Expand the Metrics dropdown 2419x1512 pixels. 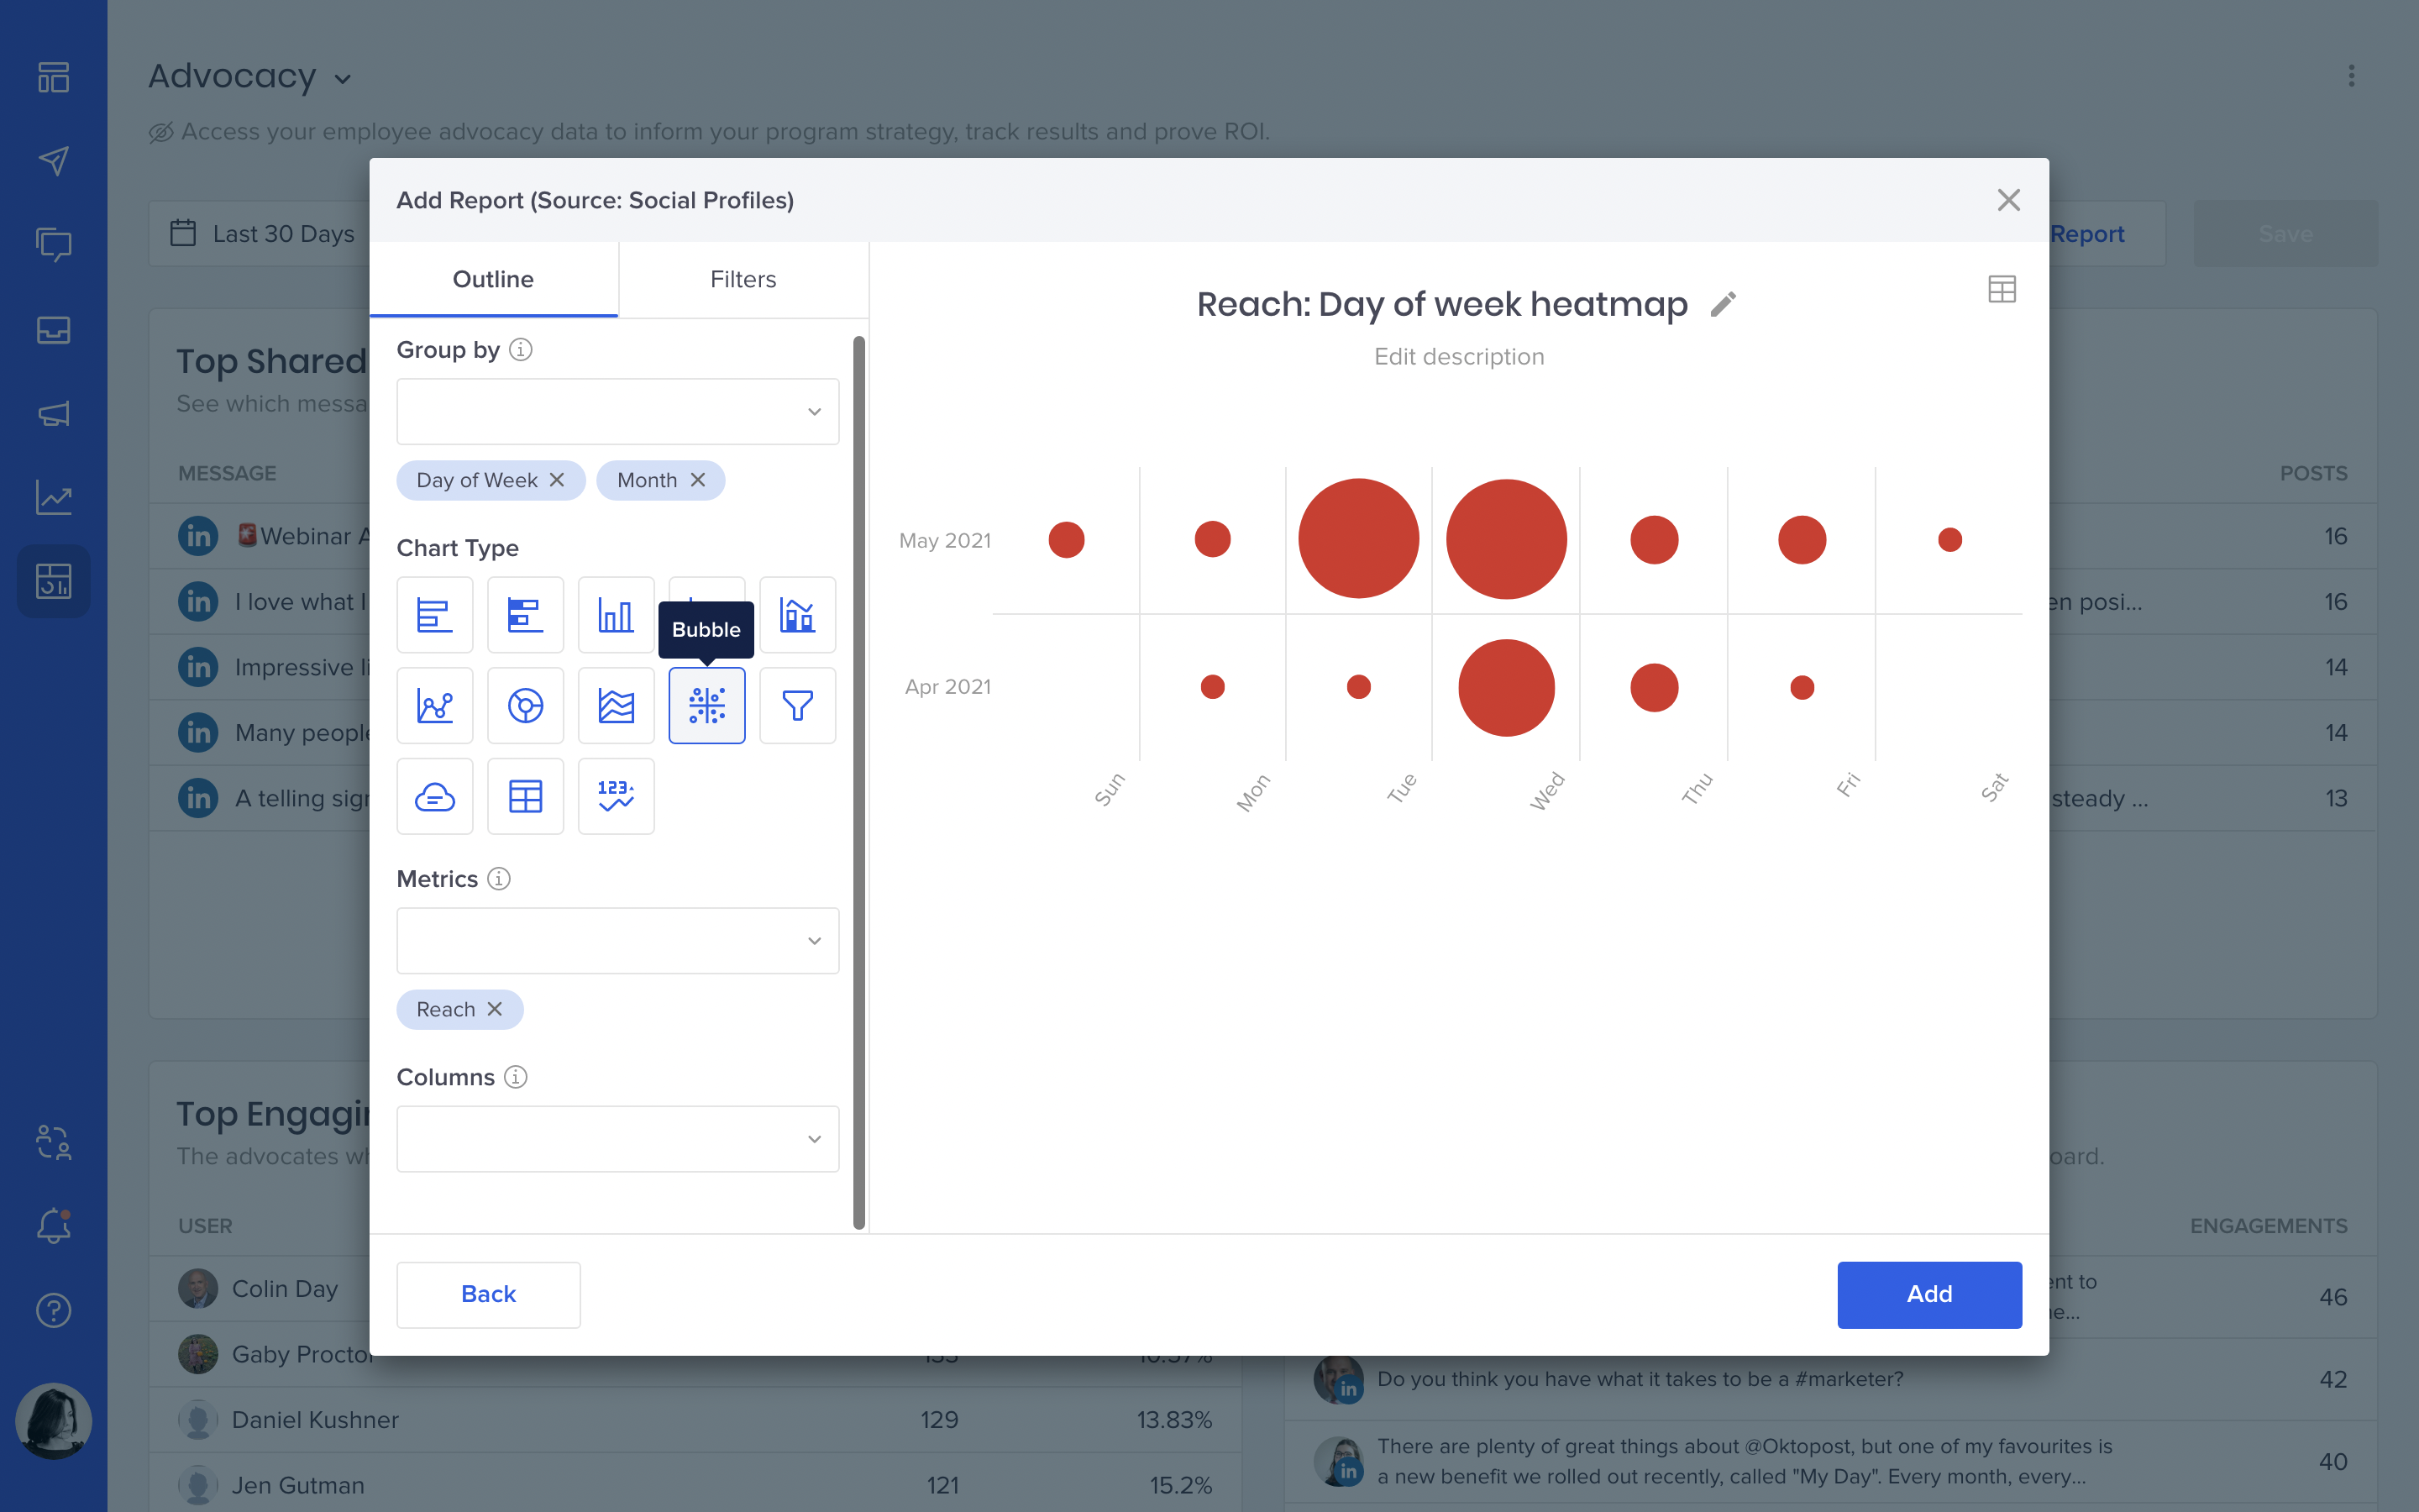point(617,940)
